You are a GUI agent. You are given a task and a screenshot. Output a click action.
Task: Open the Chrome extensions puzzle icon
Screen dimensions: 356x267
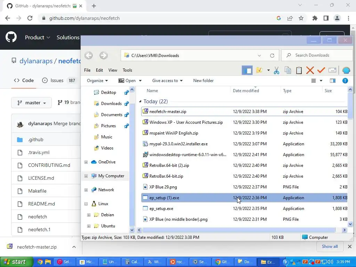pyautogui.click(x=315, y=18)
